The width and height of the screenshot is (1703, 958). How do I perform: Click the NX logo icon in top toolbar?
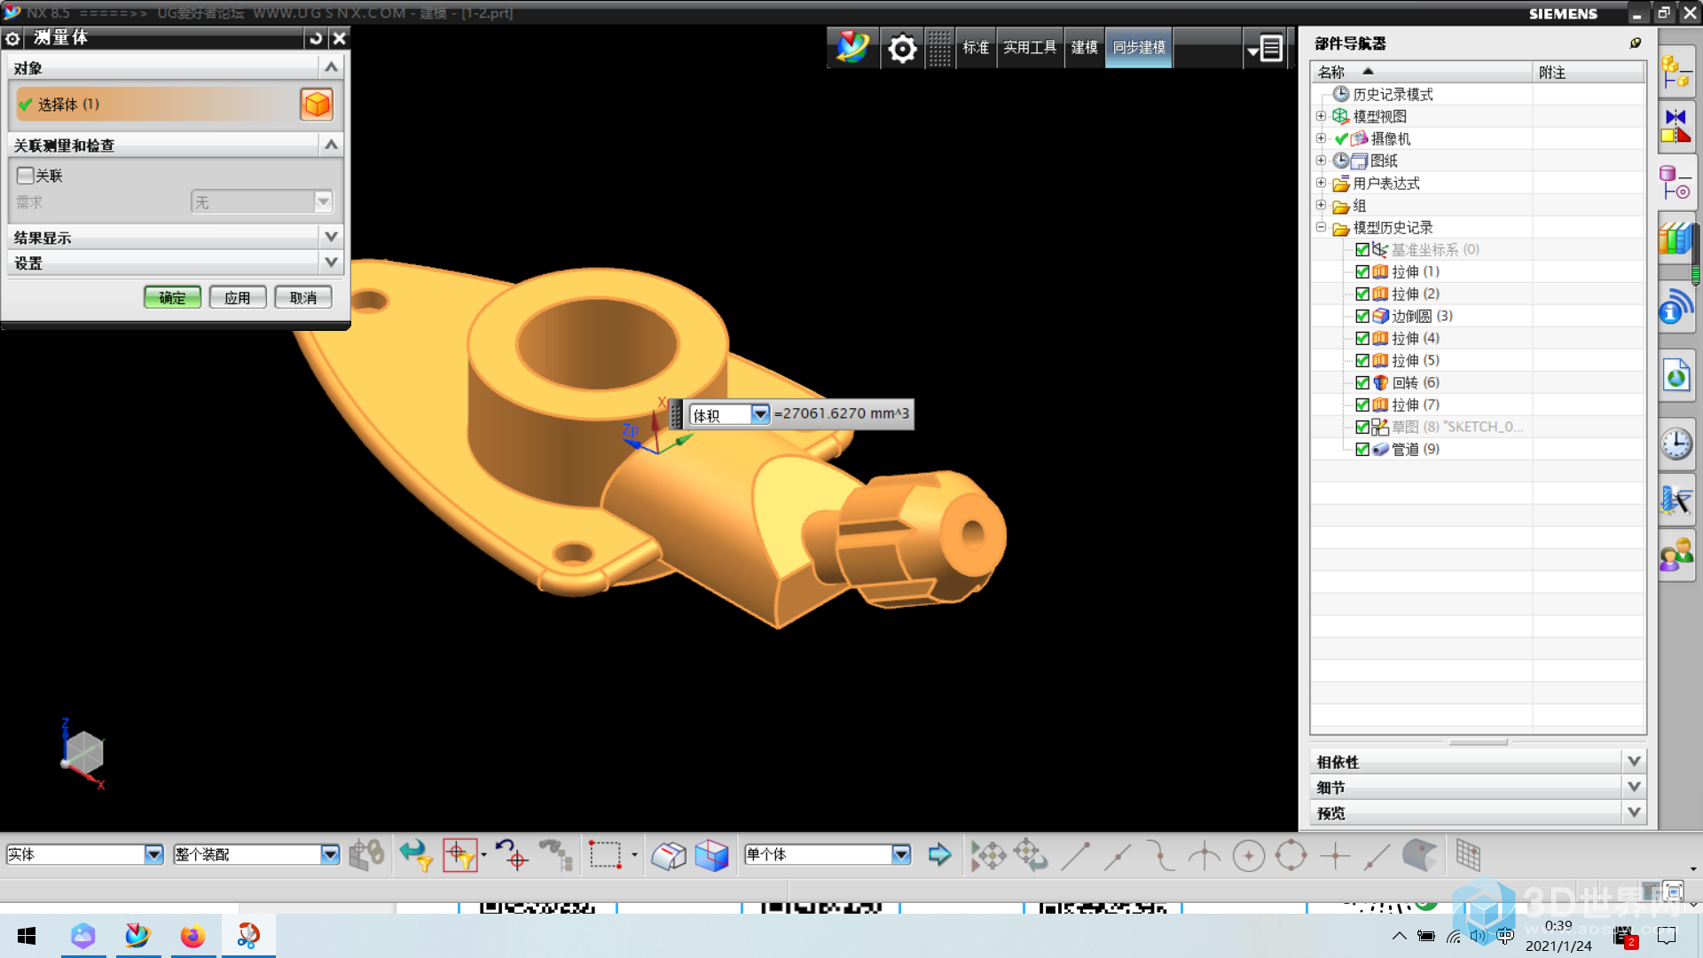tap(852, 47)
